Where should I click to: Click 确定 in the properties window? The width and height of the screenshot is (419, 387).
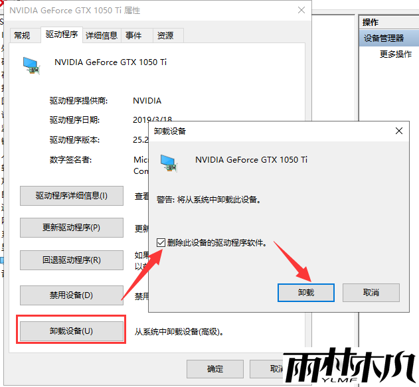point(215,369)
